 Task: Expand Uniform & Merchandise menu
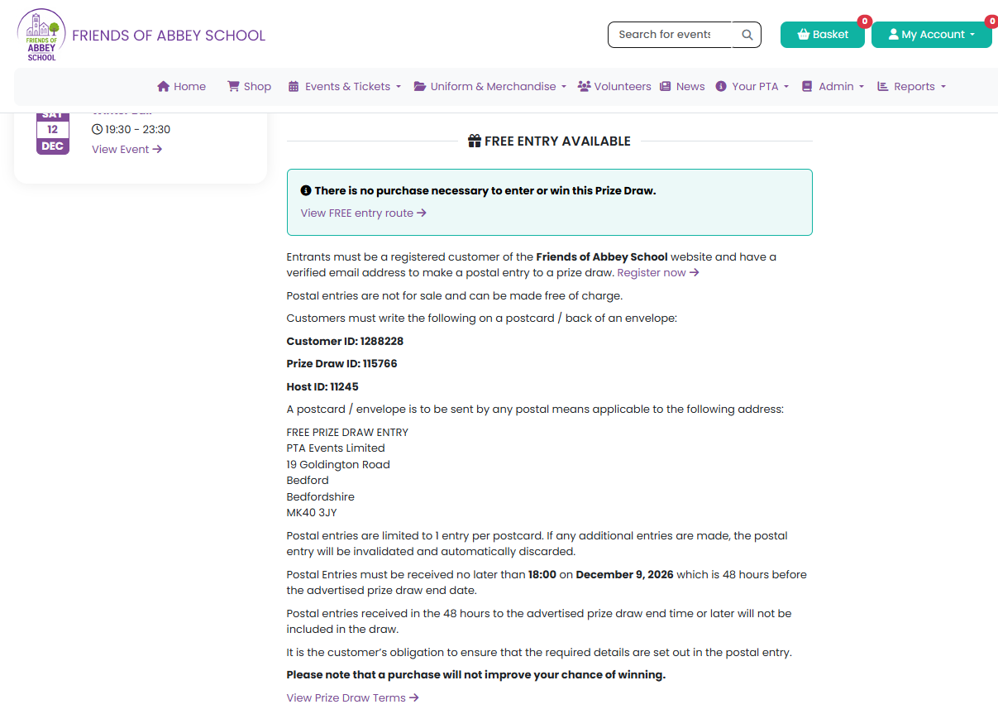tap(490, 86)
